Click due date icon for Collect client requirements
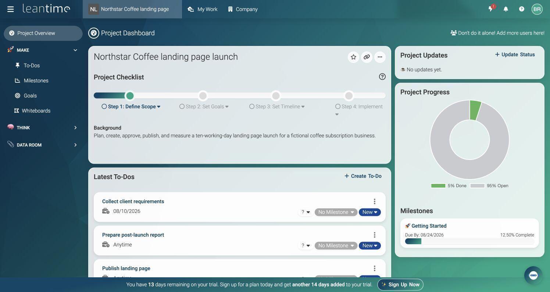The image size is (550, 292). pyautogui.click(x=106, y=211)
